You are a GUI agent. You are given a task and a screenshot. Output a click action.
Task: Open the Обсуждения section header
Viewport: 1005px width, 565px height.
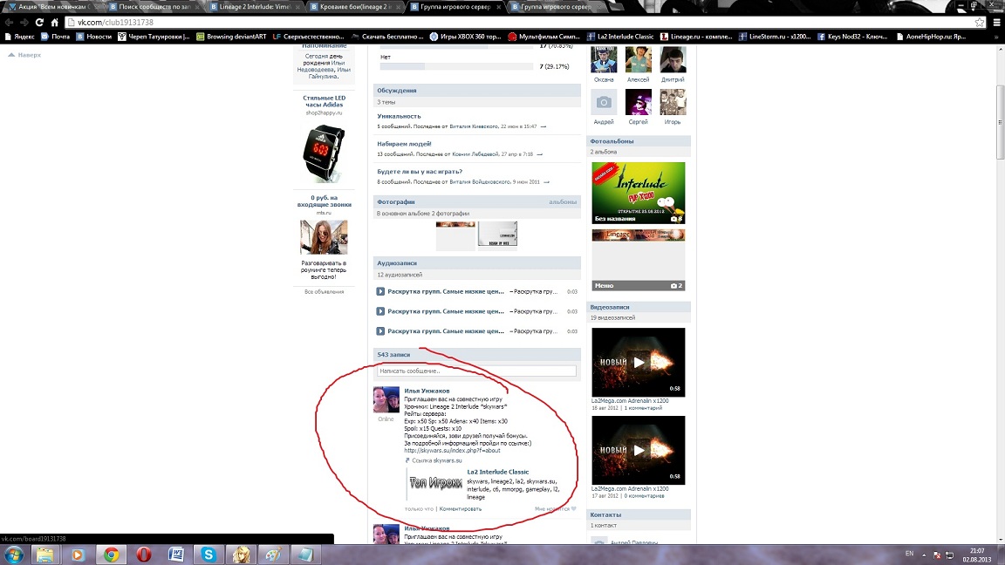point(477,91)
